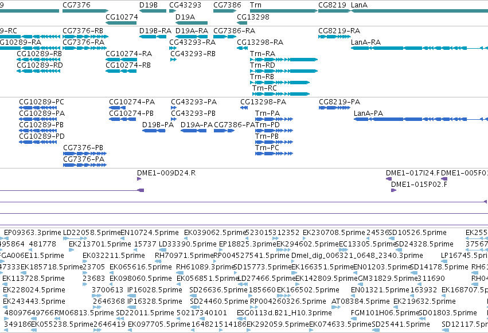488x333 pixels.
Task: Click EST RH70971.5prime
Action: pos(185,256)
